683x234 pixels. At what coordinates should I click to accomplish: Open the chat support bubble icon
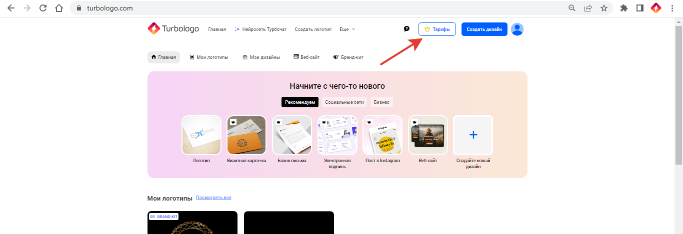pyautogui.click(x=406, y=29)
